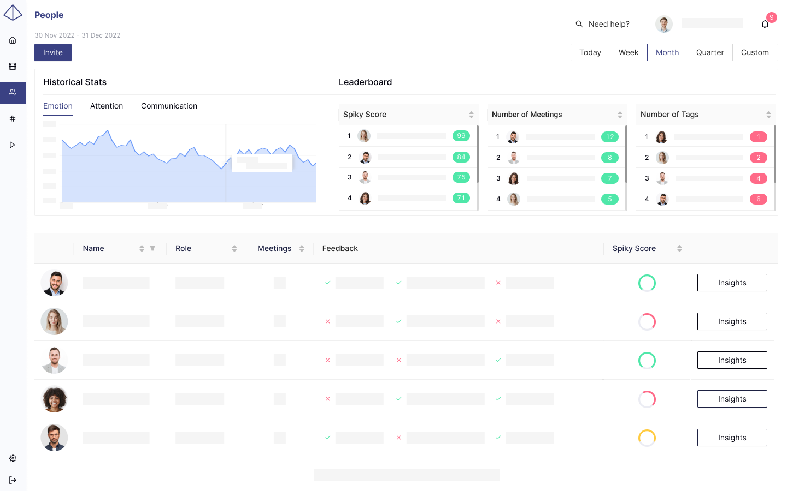Click the Invite button

tap(53, 52)
